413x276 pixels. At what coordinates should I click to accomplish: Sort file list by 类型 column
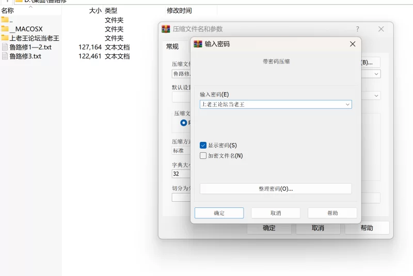click(111, 11)
